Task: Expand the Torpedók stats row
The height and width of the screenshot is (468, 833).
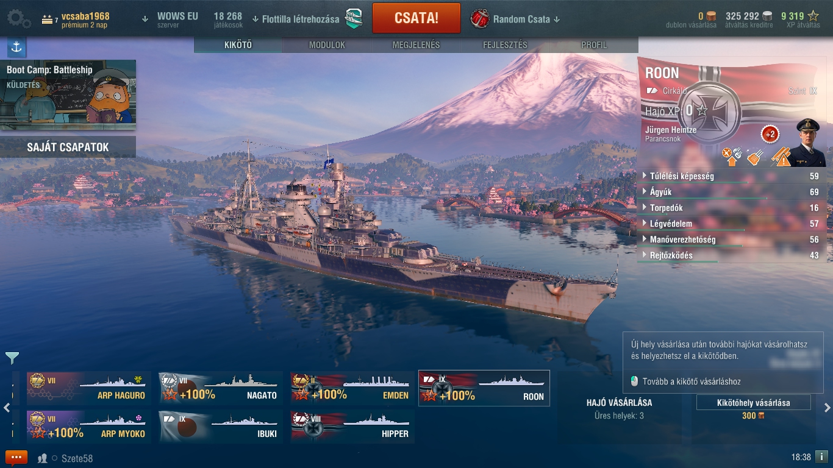Action: 732,208
